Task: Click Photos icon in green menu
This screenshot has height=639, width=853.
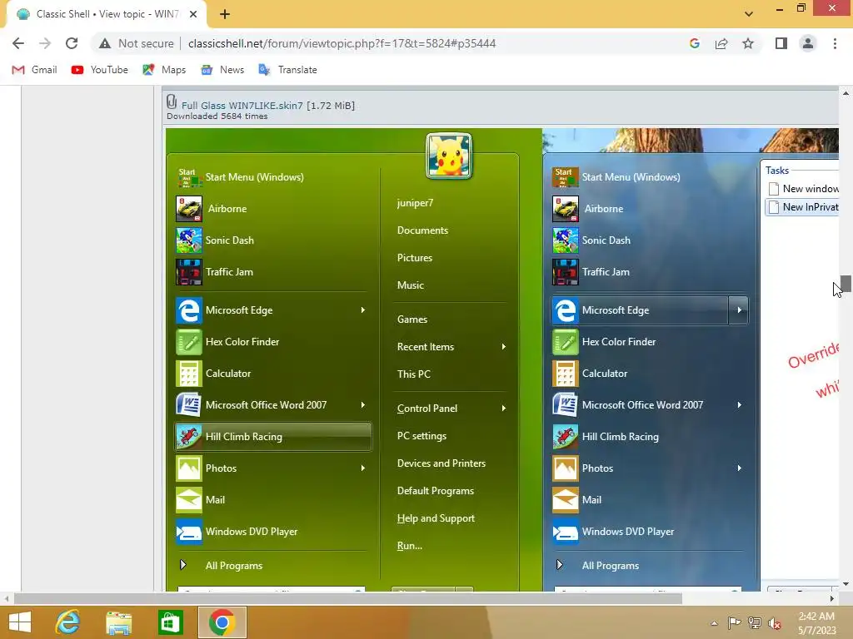Action: 189,468
